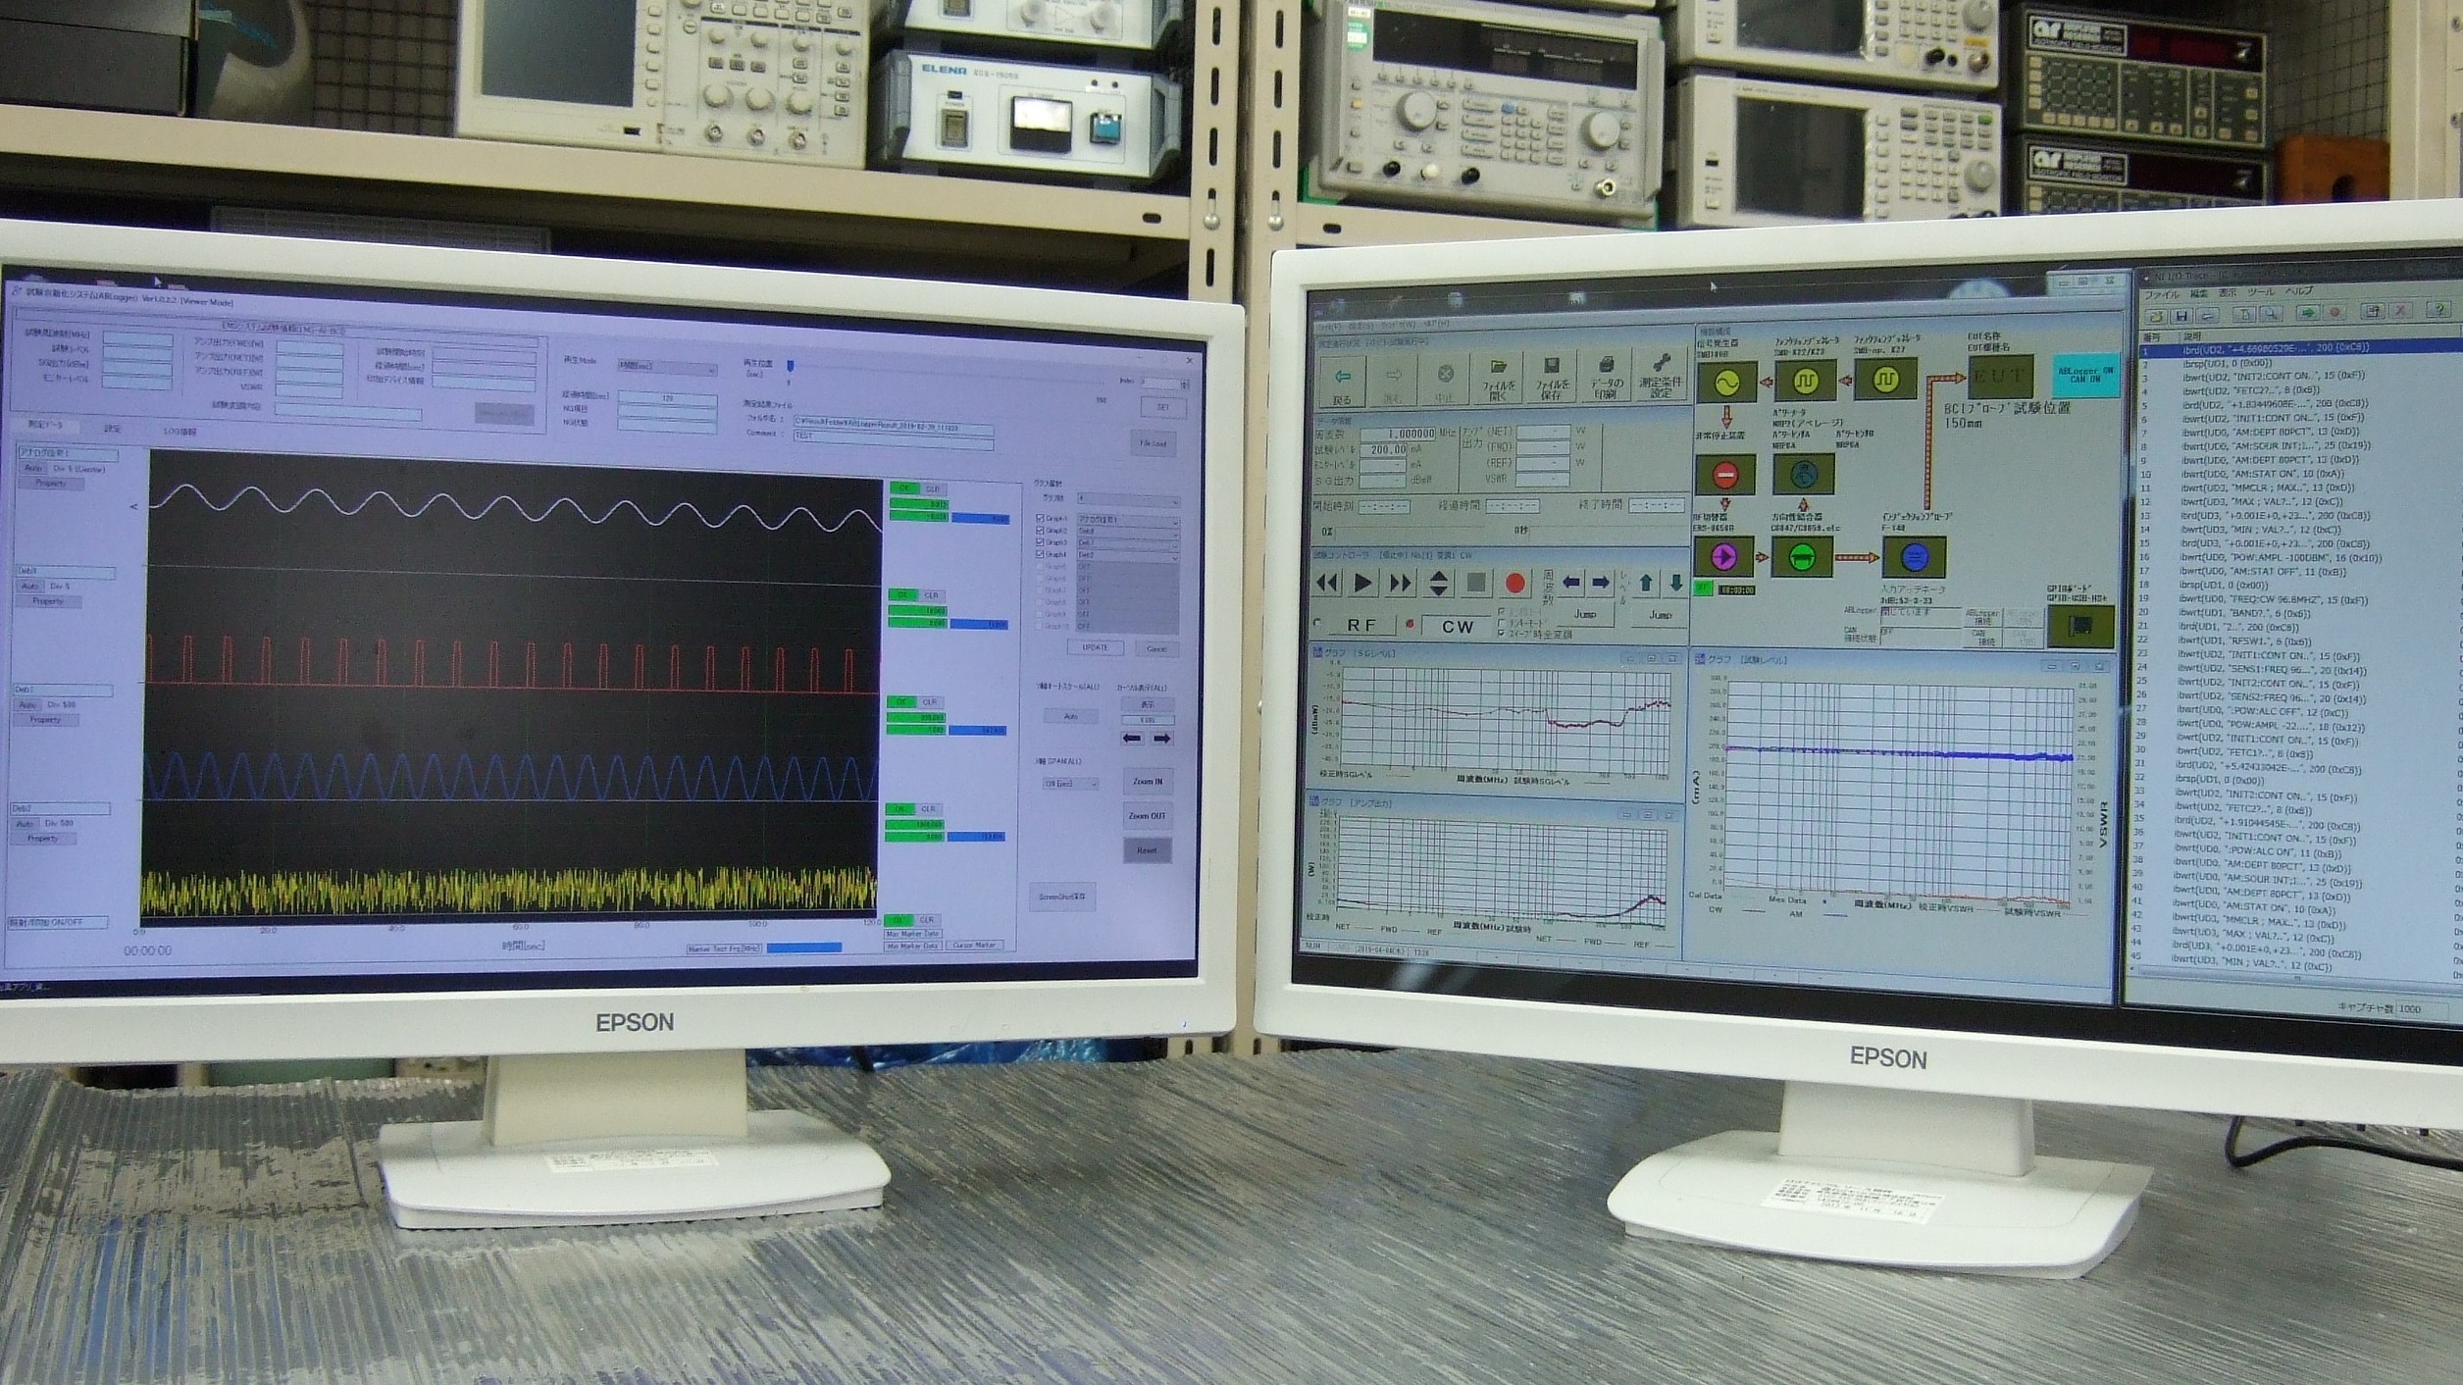The height and width of the screenshot is (1385, 2463).
Task: Click the SET button
Action: point(1162,407)
